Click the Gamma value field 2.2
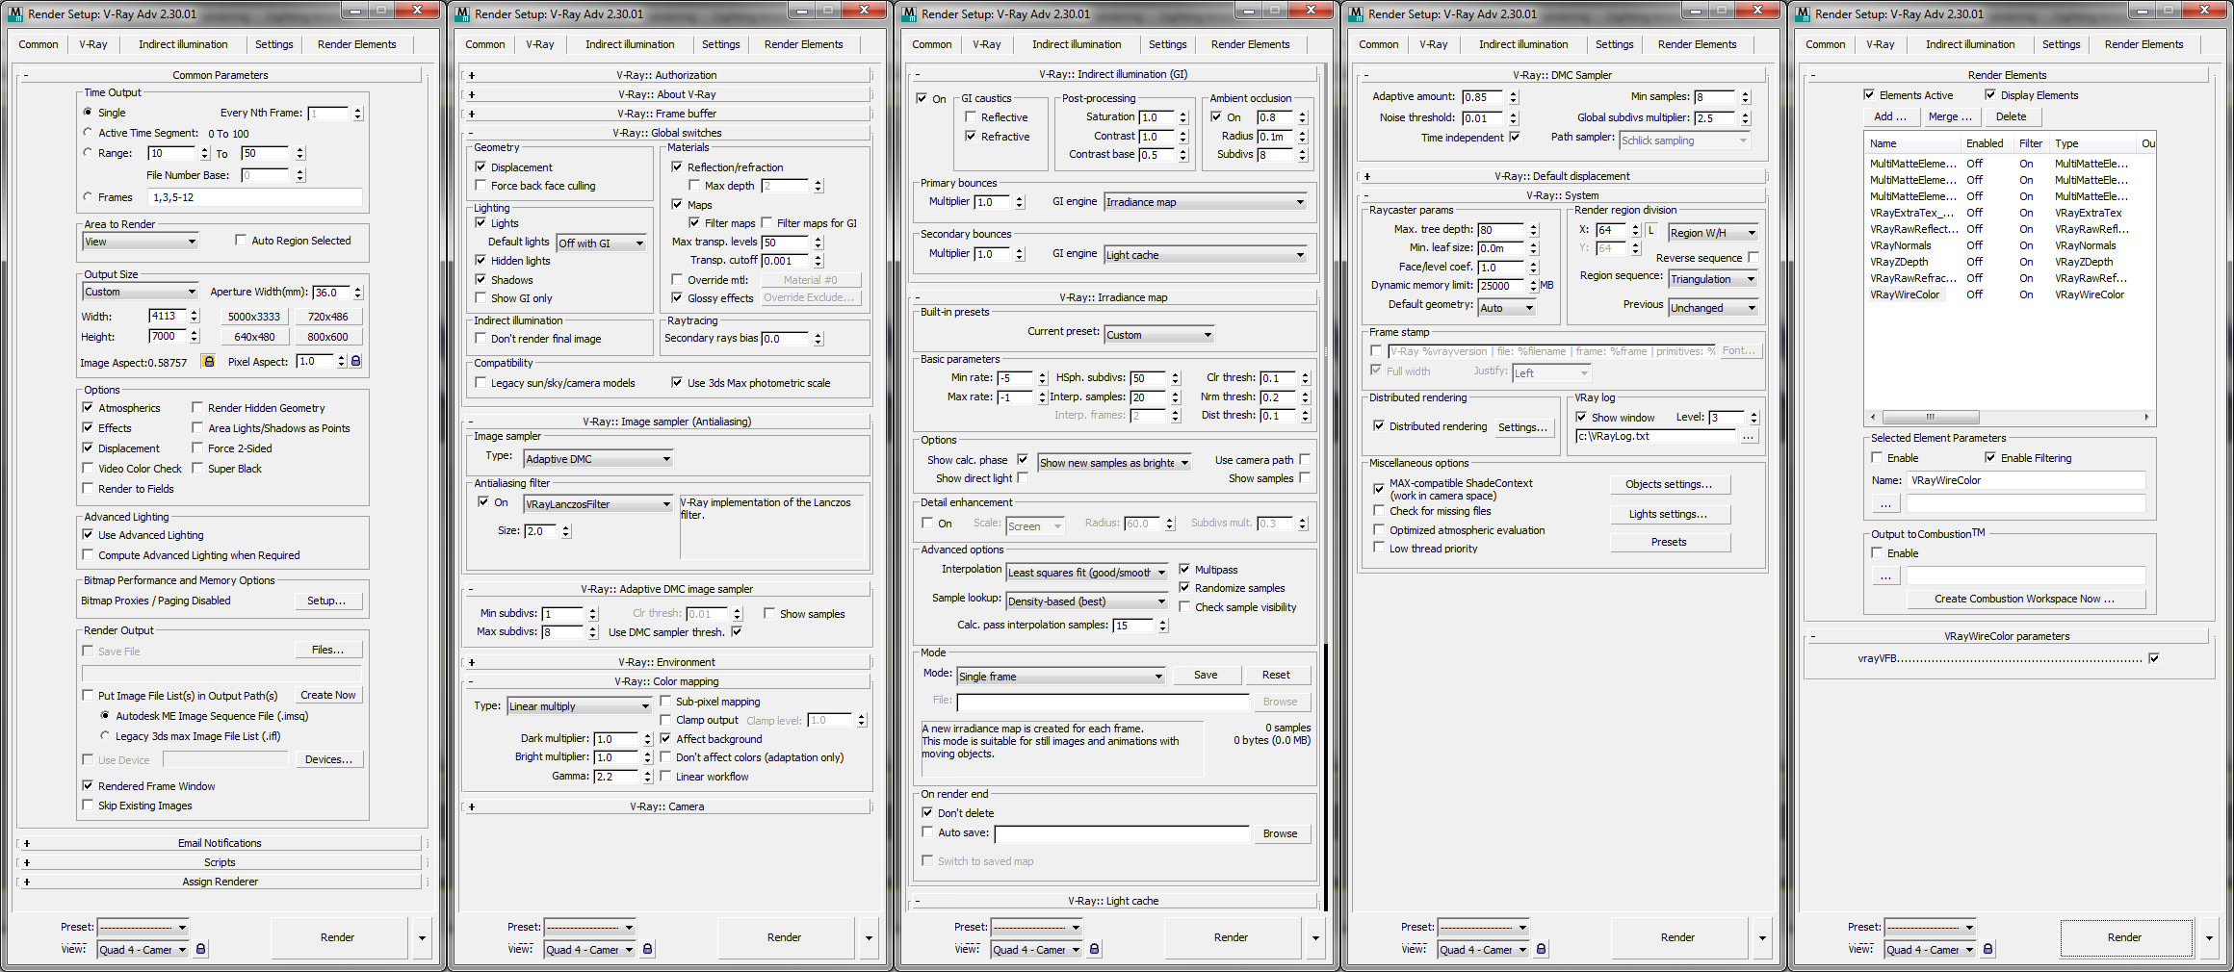Image resolution: width=2234 pixels, height=972 pixels. tap(616, 777)
